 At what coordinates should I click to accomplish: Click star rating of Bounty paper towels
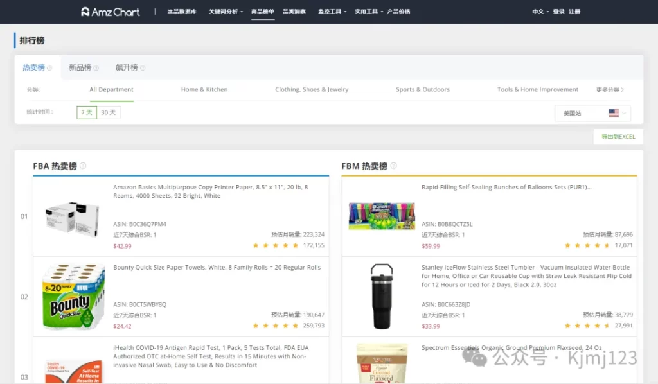pos(276,326)
